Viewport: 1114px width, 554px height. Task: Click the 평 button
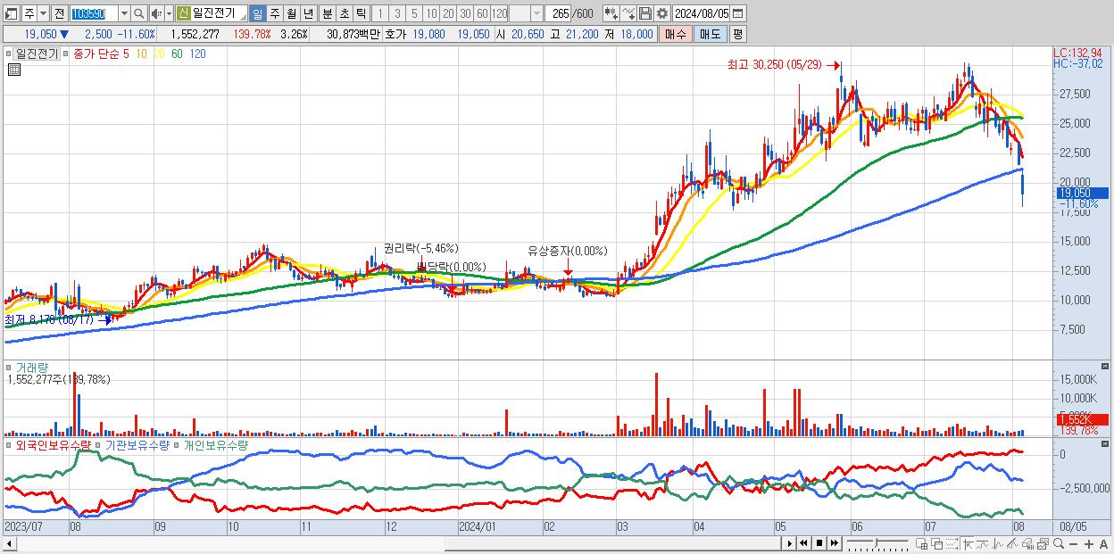coord(737,34)
